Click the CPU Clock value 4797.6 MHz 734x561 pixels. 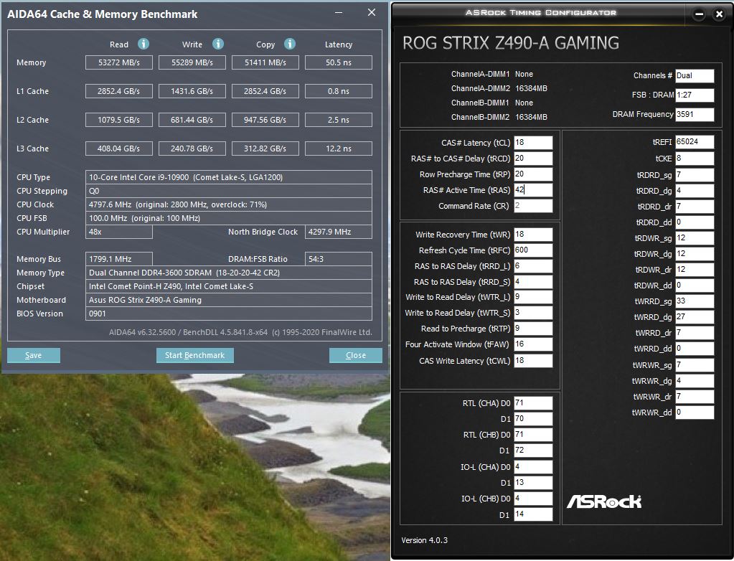tap(229, 204)
